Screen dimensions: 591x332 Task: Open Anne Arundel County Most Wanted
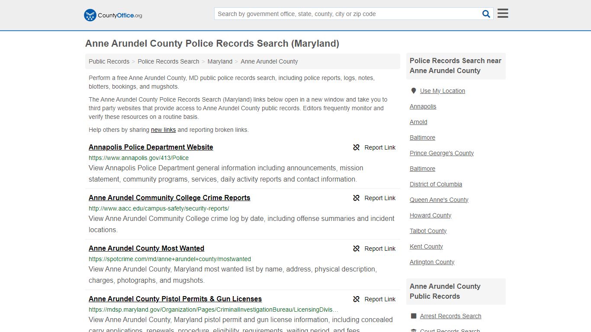(146, 248)
